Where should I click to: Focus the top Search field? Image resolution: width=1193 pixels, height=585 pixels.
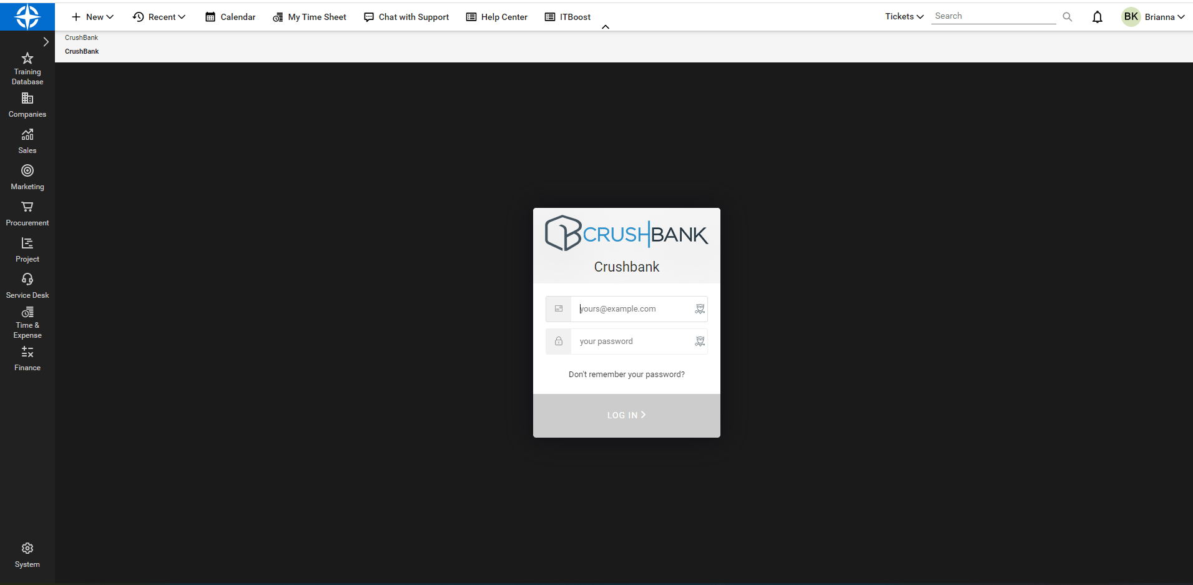tap(994, 16)
